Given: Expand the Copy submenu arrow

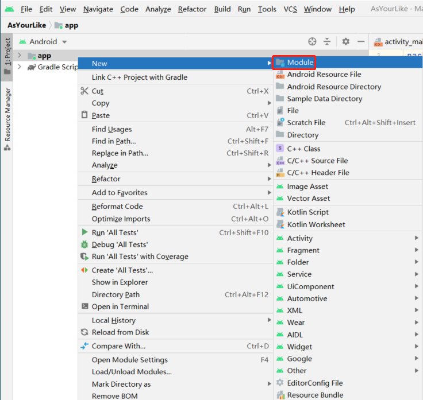Looking at the screenshot, I should pyautogui.click(x=269, y=103).
